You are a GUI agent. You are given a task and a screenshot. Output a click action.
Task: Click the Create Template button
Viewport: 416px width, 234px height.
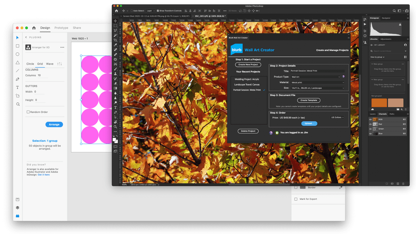309,100
